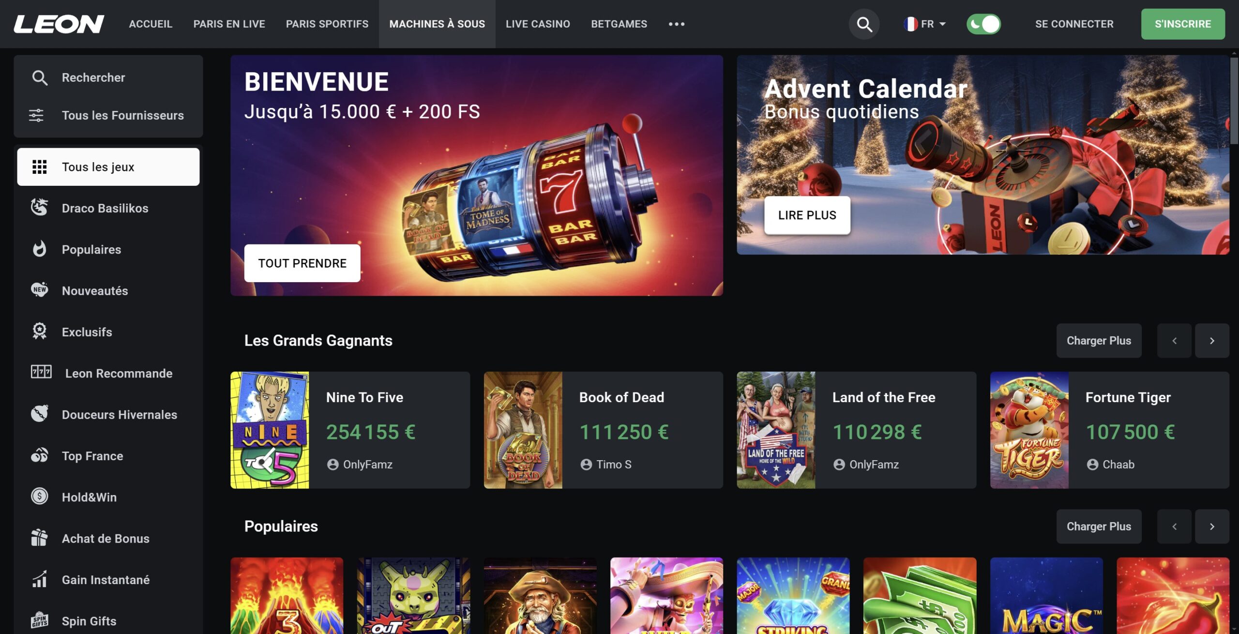Select the Populaires flame icon in sidebar

click(39, 249)
